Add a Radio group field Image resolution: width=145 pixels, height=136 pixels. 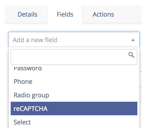[74, 95]
